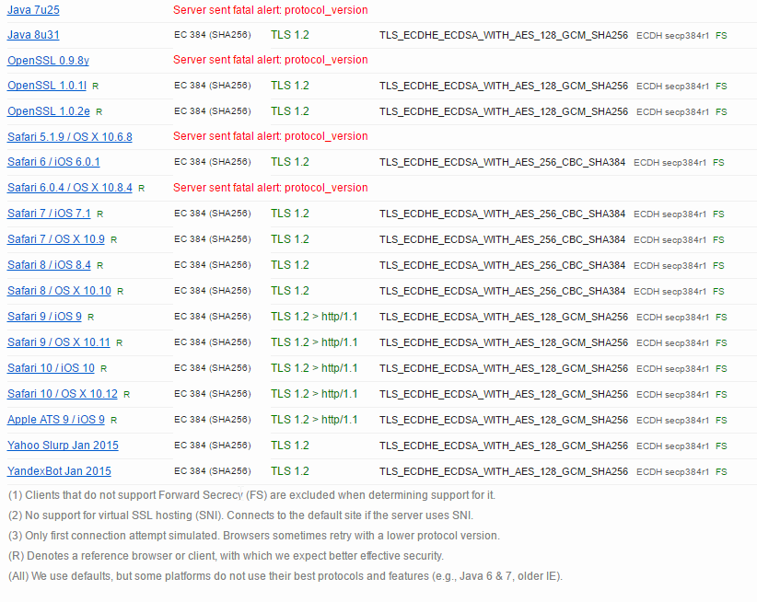Click footnote (All) about platform defaults
757x602 pixels.
(285, 576)
